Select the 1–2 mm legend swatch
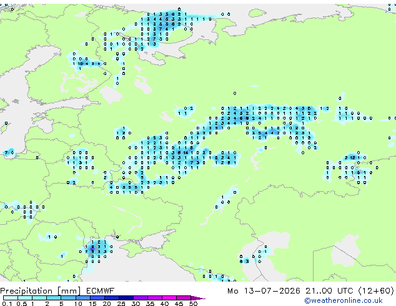 click(x=39, y=298)
